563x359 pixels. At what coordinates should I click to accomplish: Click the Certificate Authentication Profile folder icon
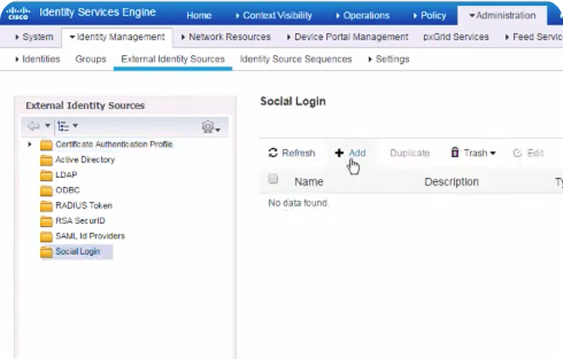[x=46, y=145]
